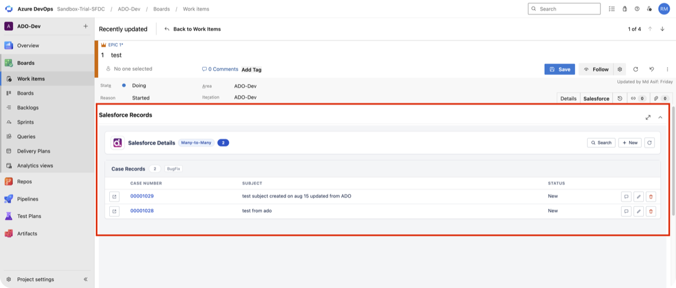Open case 00001028 in new window icon
The height and width of the screenshot is (288, 676).
pyautogui.click(x=114, y=211)
